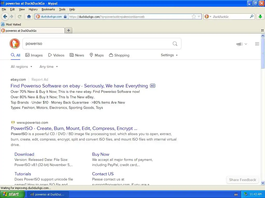Select the poweriso at DuckDuckGo tab
This screenshot has height=198, width=265.
pyautogui.click(x=32, y=31)
